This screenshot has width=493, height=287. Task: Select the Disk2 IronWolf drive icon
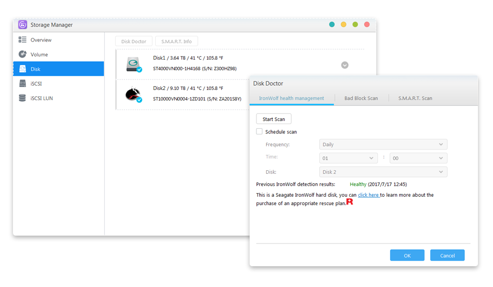pos(133,94)
